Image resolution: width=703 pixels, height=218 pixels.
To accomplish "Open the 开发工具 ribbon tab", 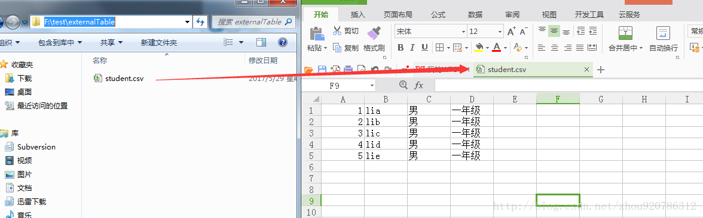I will [x=589, y=15].
